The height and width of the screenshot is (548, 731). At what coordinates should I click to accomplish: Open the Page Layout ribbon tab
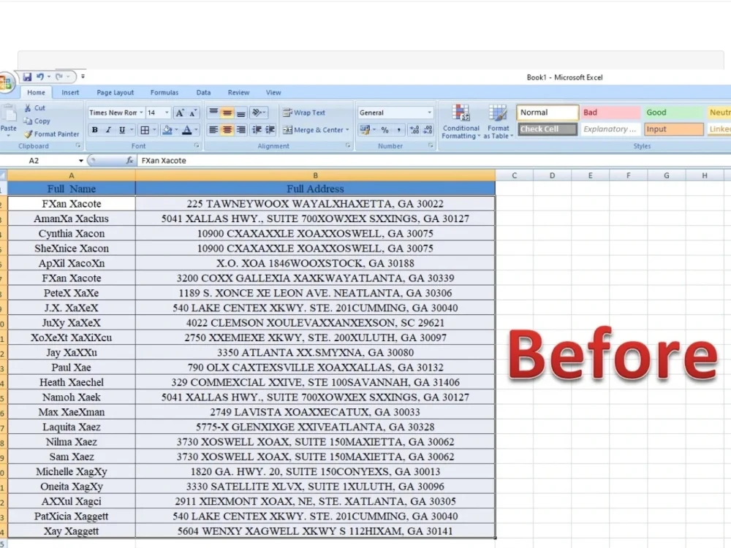click(115, 93)
